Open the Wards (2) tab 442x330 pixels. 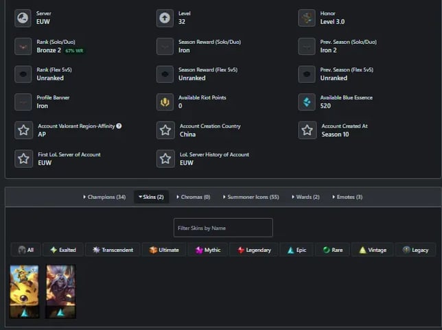[305, 198]
